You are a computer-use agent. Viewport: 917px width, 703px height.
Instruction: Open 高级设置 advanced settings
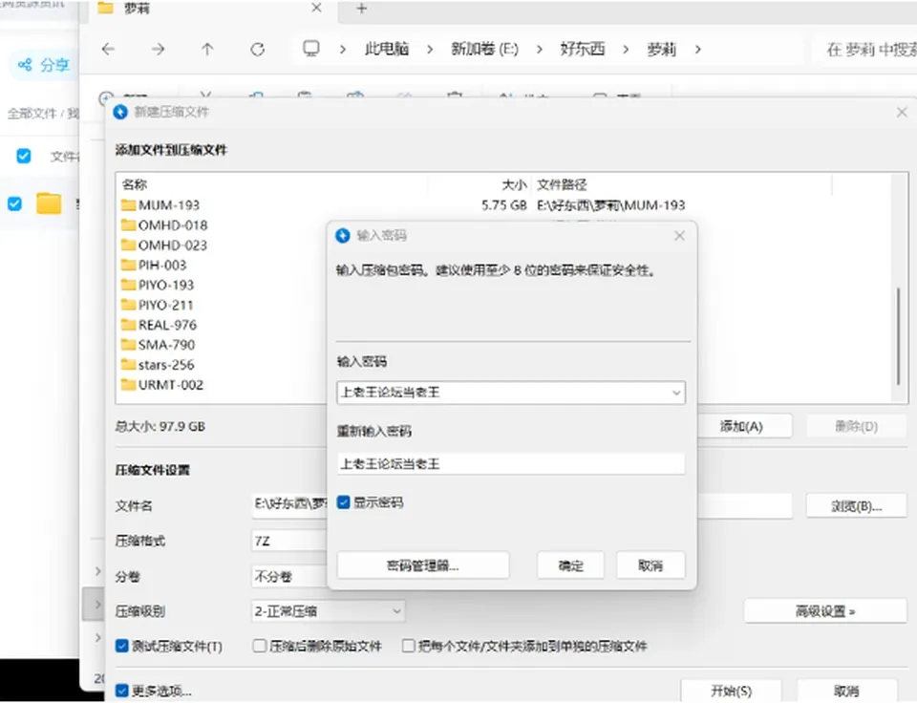[825, 611]
